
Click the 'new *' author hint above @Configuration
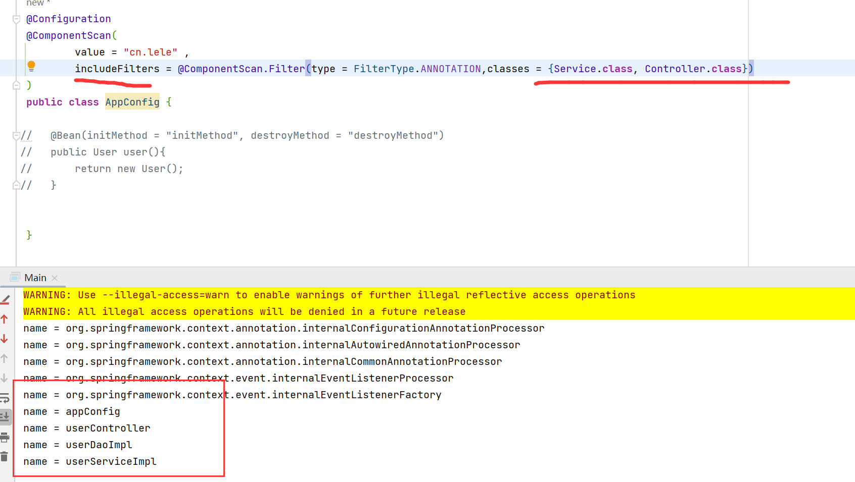click(38, 3)
